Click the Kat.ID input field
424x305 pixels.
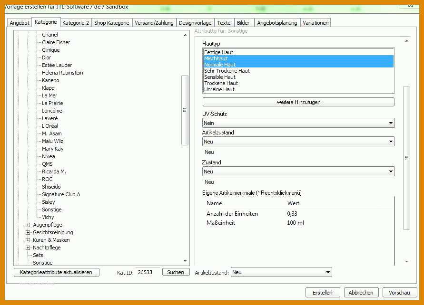coord(148,272)
